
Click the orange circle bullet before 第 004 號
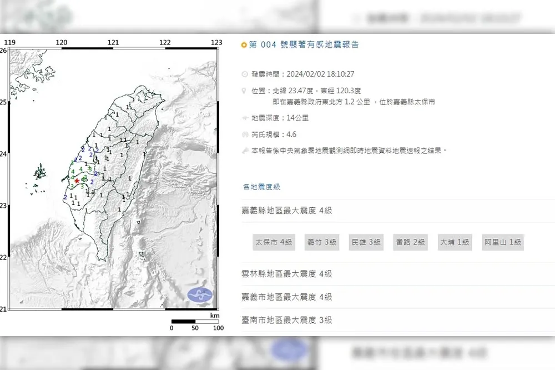(x=244, y=45)
